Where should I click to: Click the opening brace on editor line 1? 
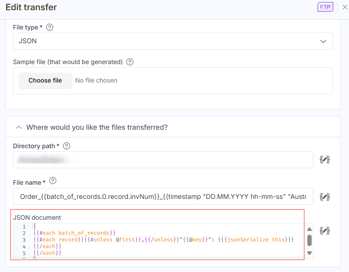point(35,227)
